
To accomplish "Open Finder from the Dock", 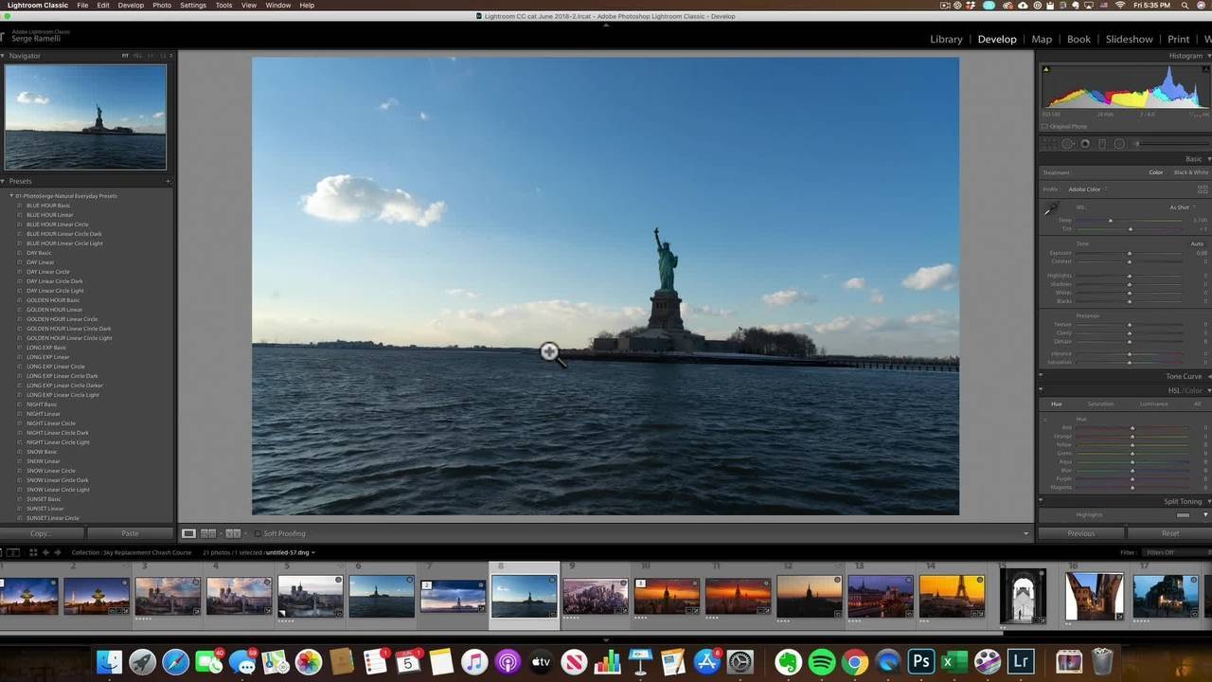I will point(110,661).
